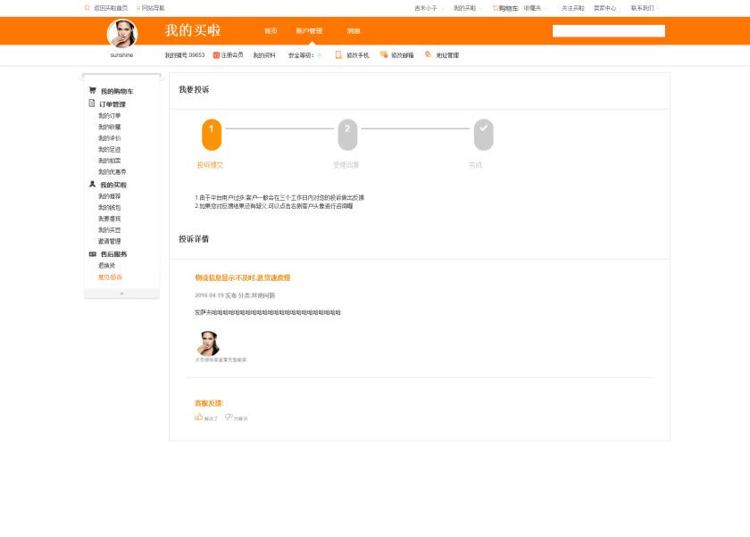
Task: Open 我的评价 in sidebar
Action: point(110,138)
